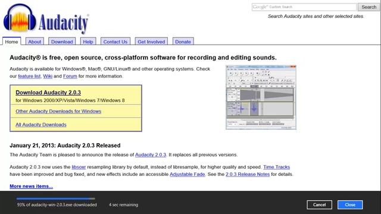The width and height of the screenshot is (381, 214).
Task: Click '93% of audacity-win-2.0.3.exe downloaded' text
Action: click(x=57, y=204)
